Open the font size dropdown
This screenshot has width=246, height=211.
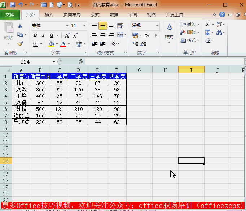[84, 26]
